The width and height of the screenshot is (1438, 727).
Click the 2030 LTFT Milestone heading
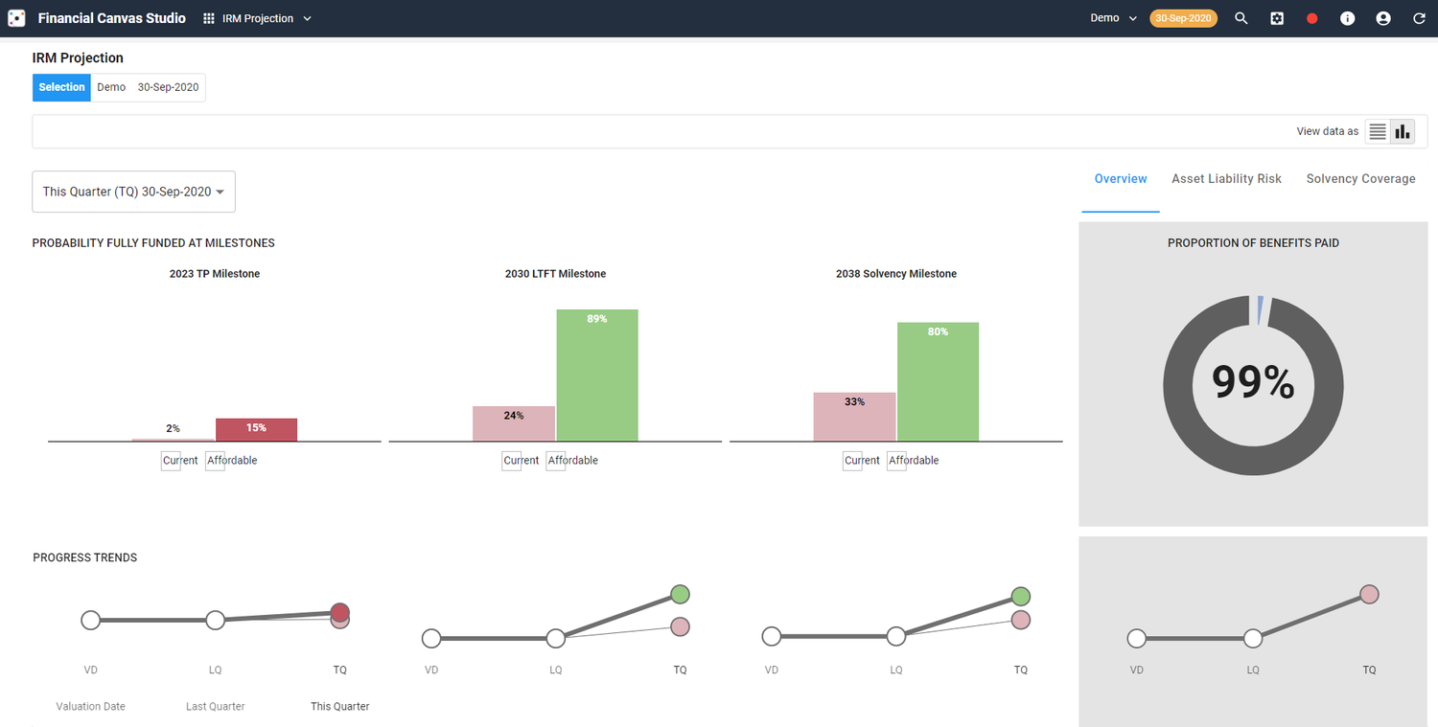(x=555, y=274)
